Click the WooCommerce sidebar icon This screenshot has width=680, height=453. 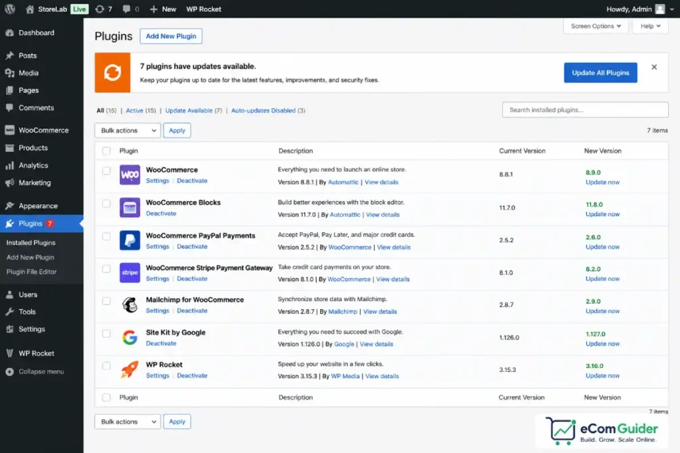pyautogui.click(x=9, y=130)
